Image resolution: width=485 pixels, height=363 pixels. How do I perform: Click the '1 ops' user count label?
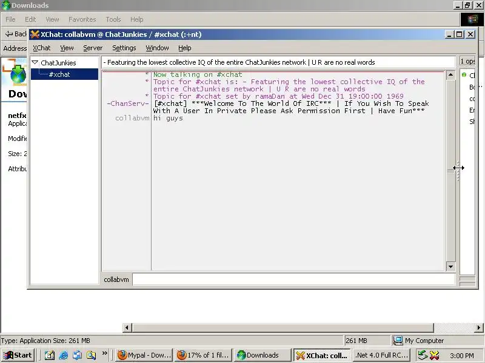[x=467, y=62]
